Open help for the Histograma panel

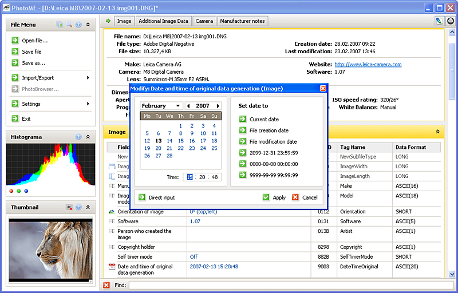point(78,137)
